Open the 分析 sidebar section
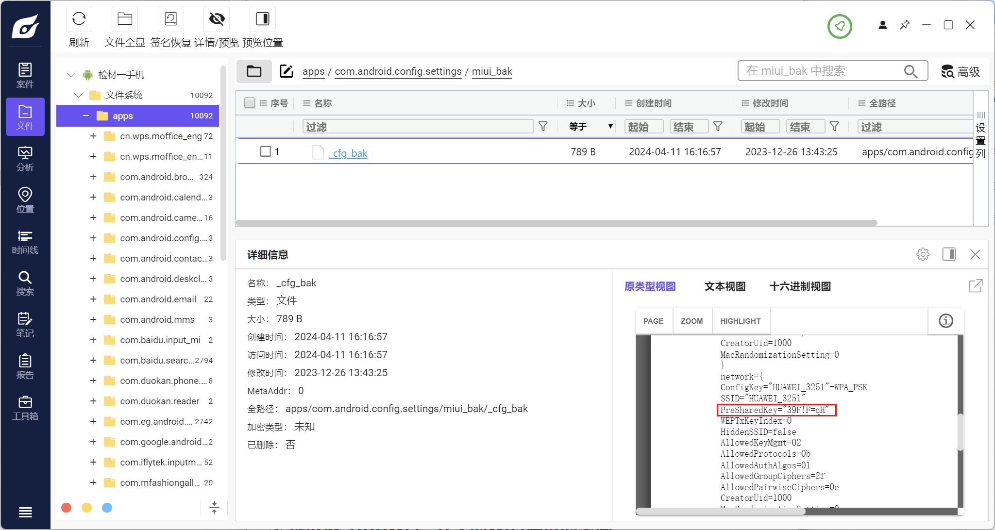The image size is (995, 530). pyautogui.click(x=25, y=159)
